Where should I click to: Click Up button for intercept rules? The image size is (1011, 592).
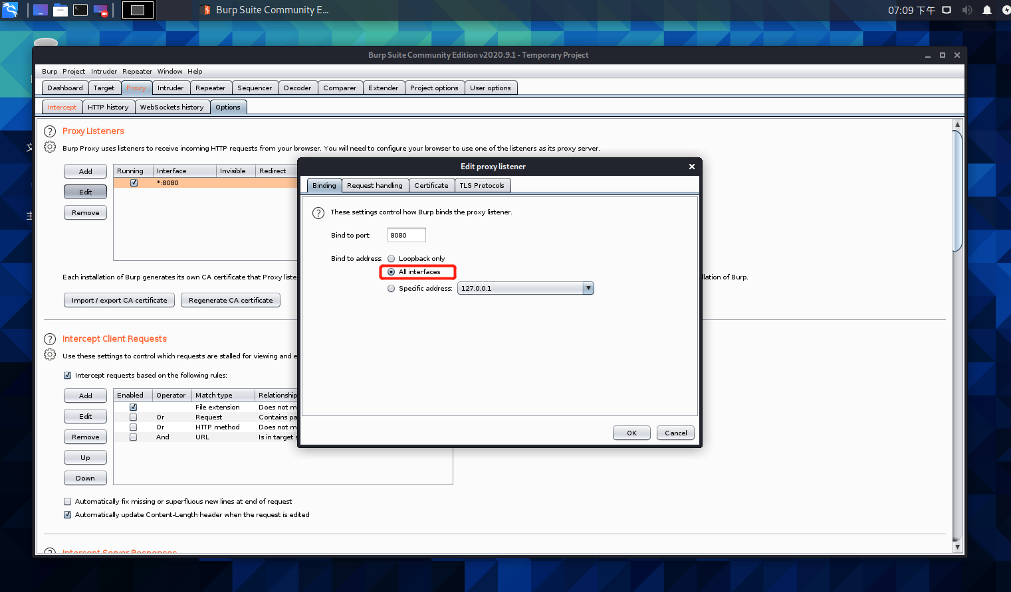point(86,457)
